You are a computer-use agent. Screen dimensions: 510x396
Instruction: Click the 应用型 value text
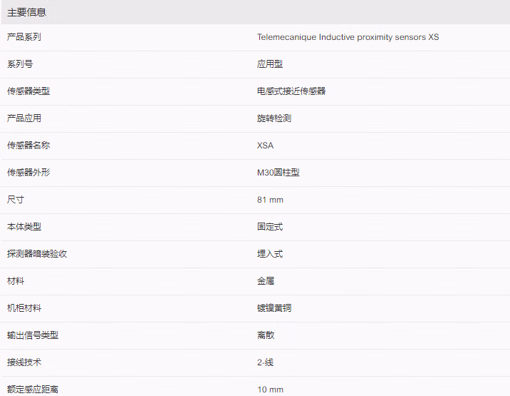click(x=270, y=64)
